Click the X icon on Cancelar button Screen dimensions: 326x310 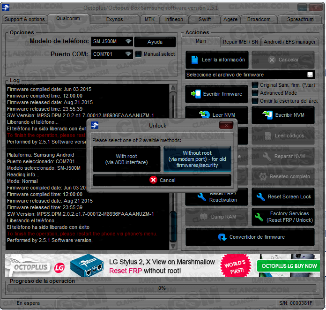(272, 60)
